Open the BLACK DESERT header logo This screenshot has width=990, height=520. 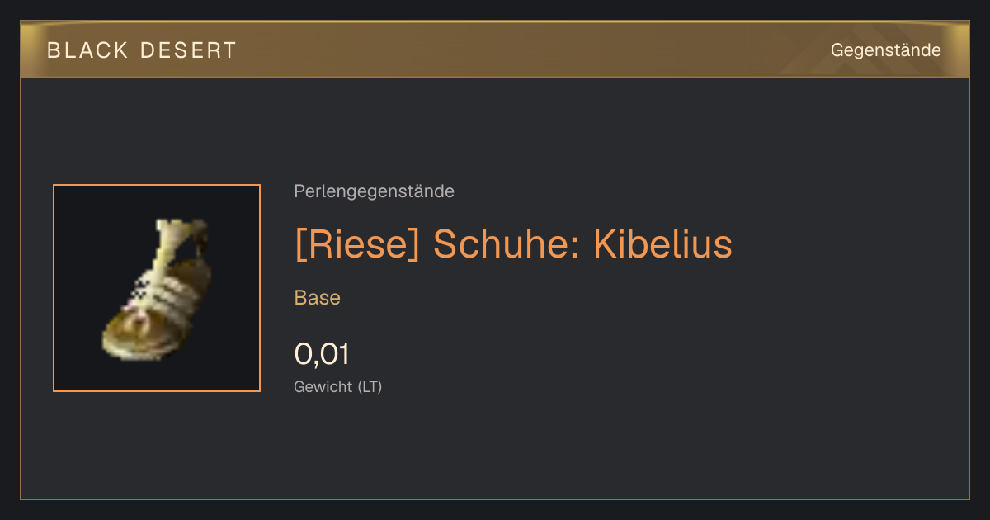point(142,50)
